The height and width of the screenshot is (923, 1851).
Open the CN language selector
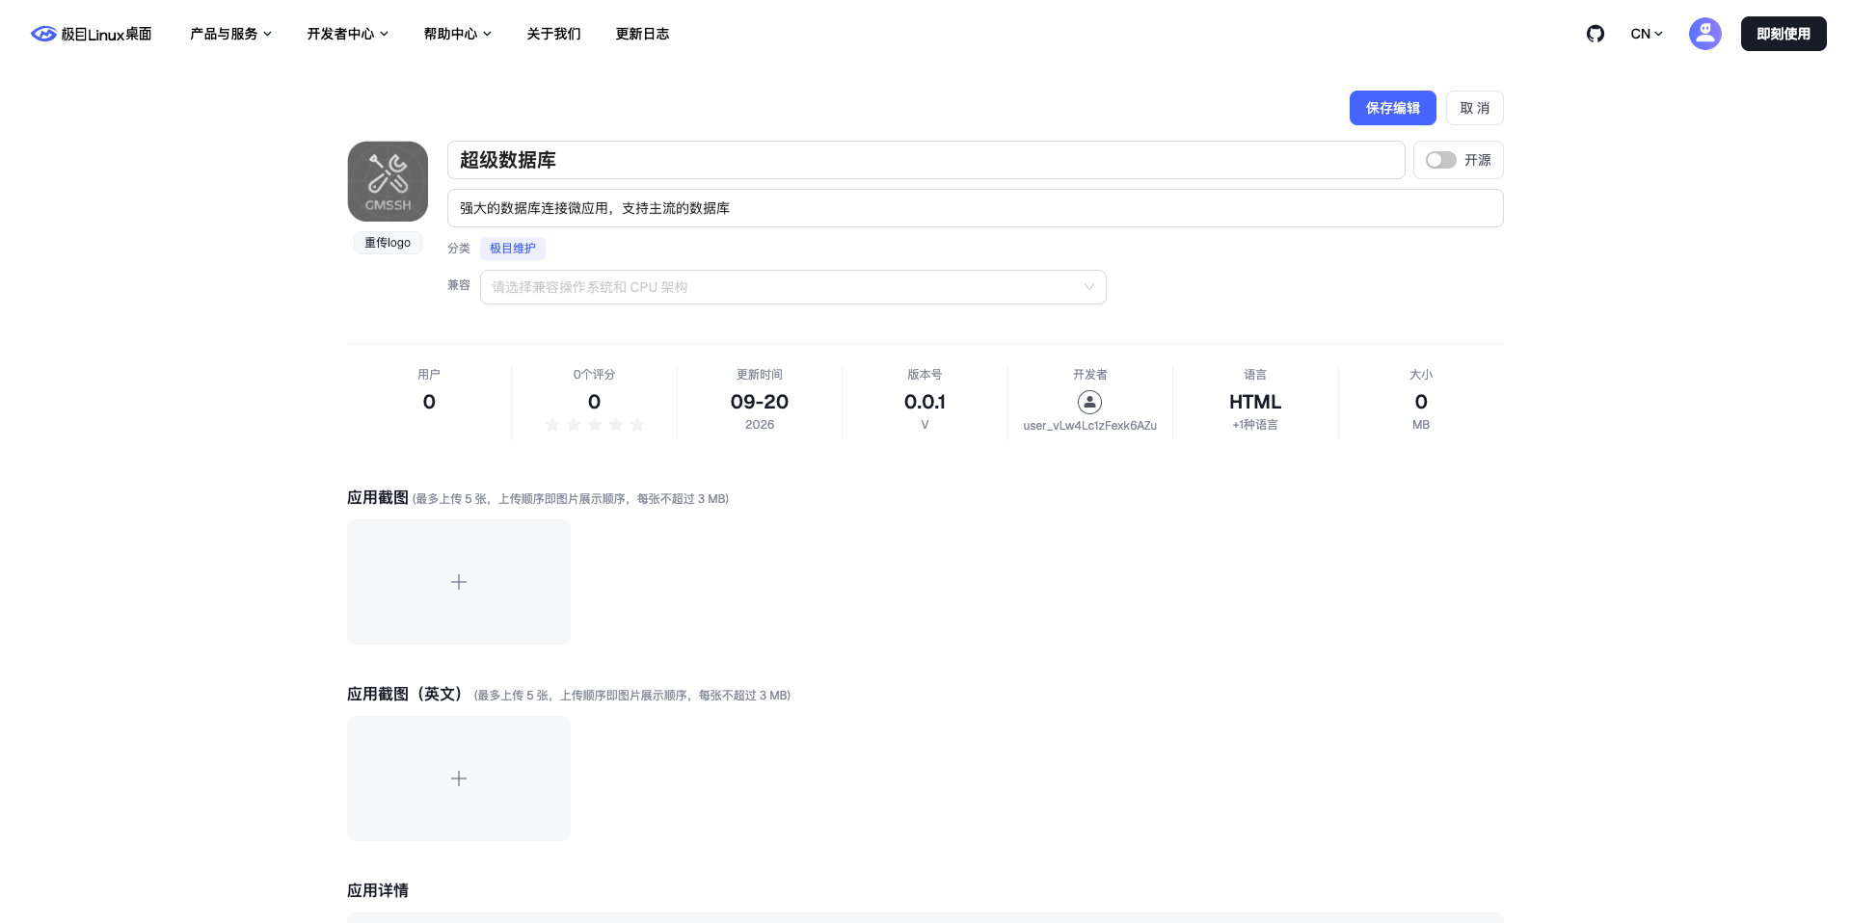point(1647,34)
